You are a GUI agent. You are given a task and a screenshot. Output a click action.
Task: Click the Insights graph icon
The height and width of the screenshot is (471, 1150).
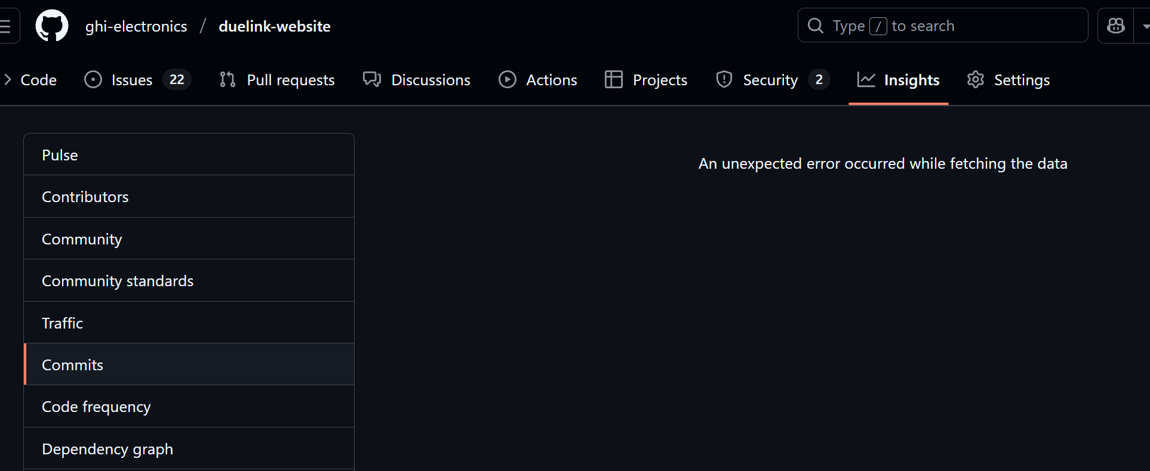pyautogui.click(x=866, y=80)
